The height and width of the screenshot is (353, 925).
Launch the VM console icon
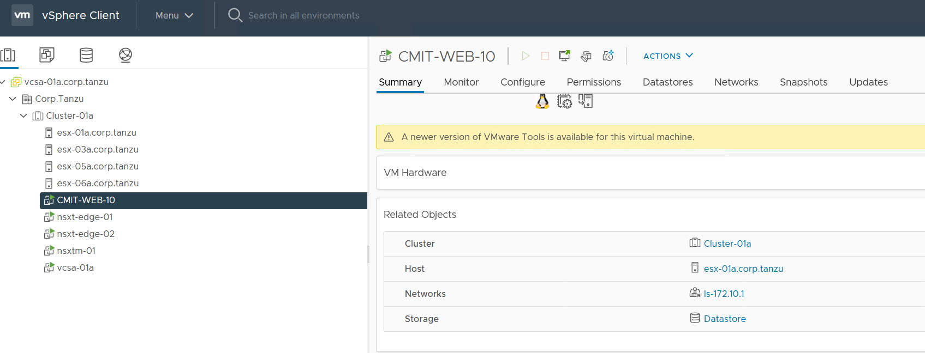click(564, 56)
